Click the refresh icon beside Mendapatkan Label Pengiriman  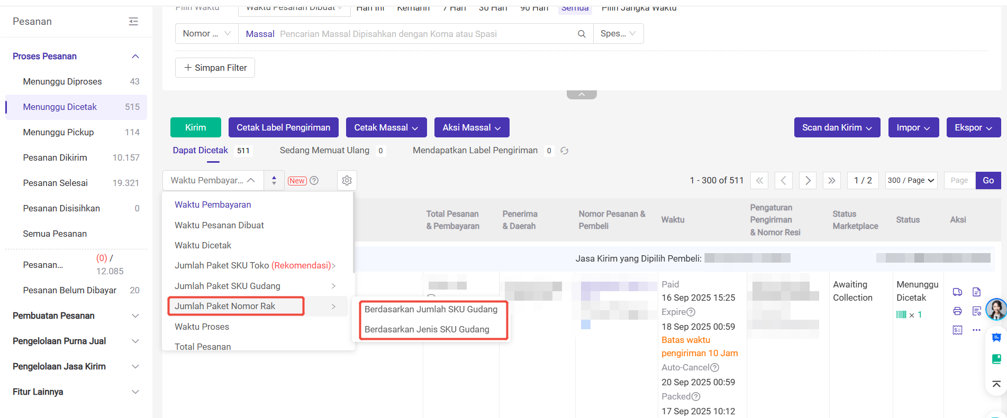[x=564, y=151]
